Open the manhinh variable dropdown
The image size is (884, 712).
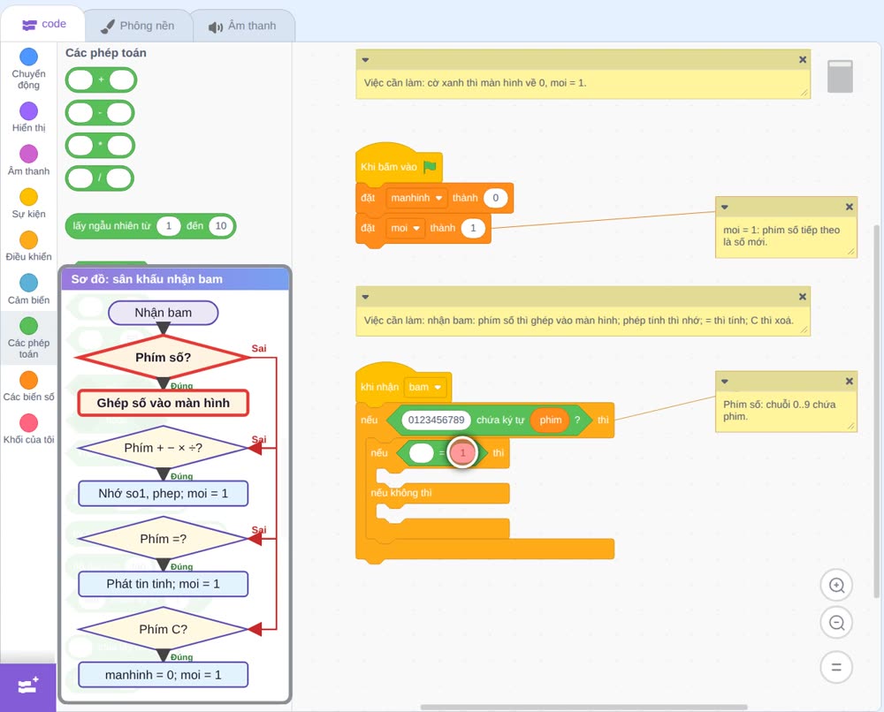point(416,198)
